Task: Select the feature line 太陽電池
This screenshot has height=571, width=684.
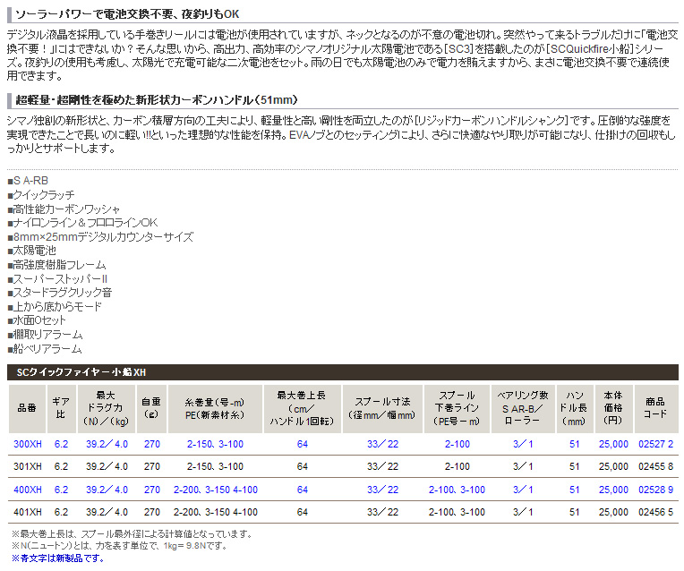Action: [x=32, y=251]
